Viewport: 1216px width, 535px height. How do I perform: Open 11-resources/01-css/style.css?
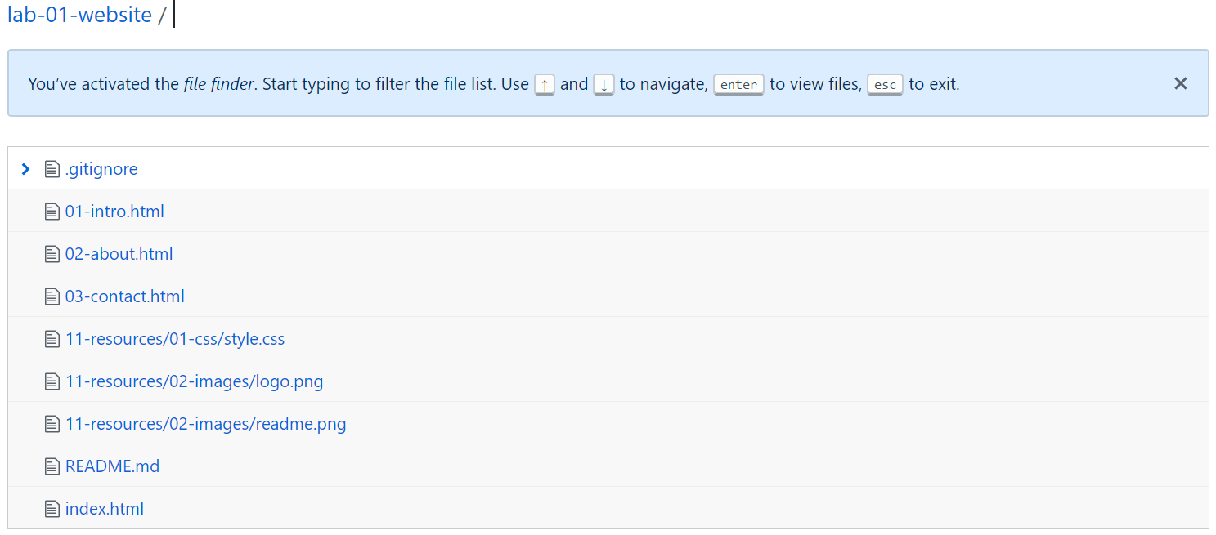click(175, 339)
